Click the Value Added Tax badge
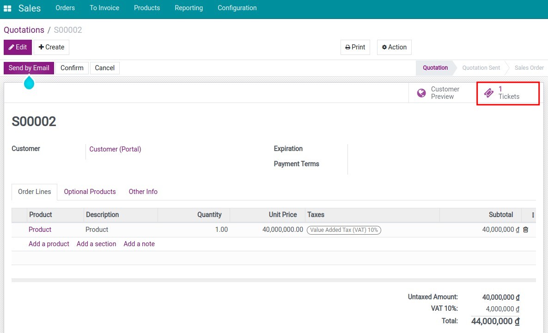548x333 pixels. pos(344,230)
